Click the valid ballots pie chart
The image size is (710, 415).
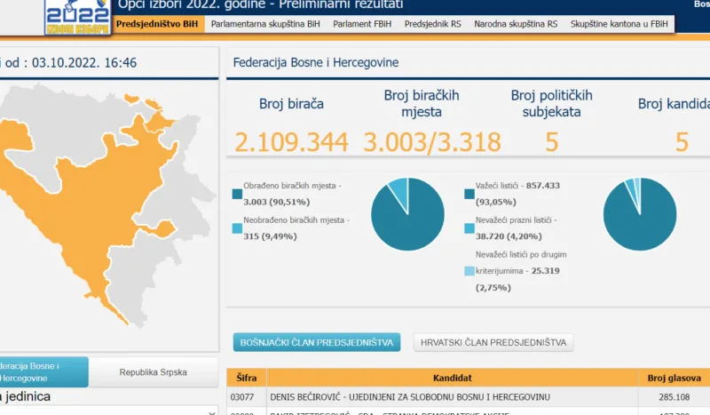pyautogui.click(x=640, y=214)
